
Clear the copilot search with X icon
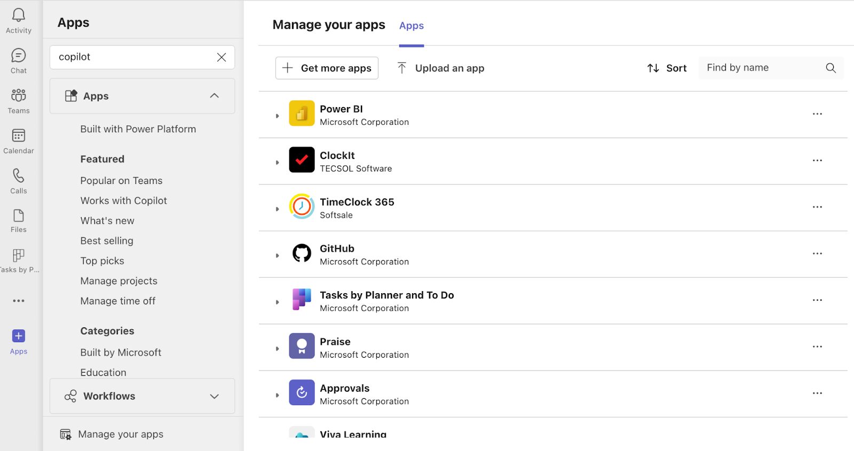click(x=222, y=57)
